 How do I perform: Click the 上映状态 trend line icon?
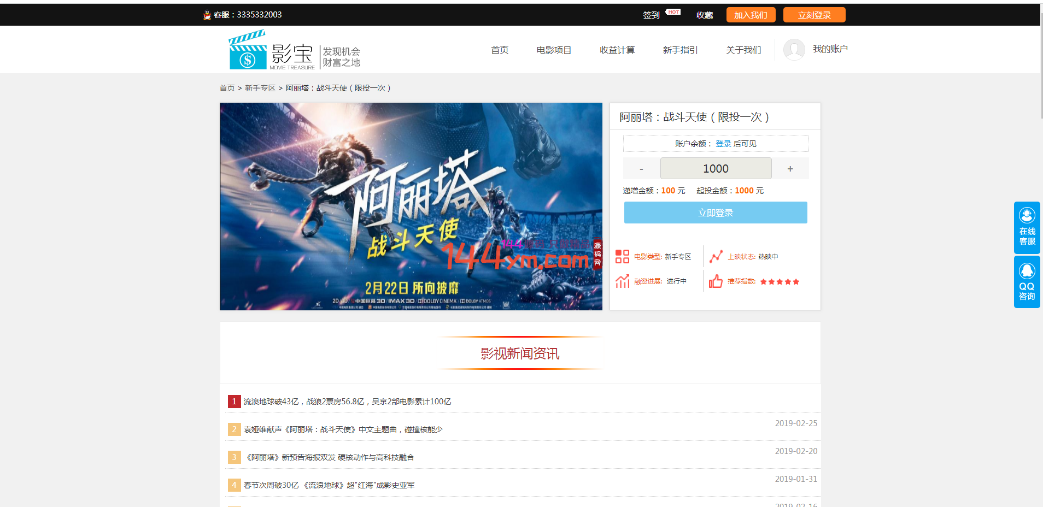[716, 257]
